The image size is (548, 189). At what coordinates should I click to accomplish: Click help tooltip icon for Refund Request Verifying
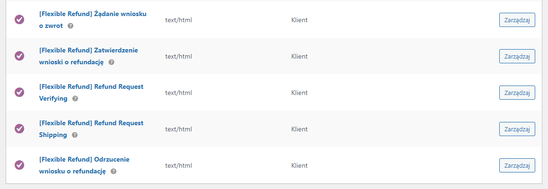[75, 99]
